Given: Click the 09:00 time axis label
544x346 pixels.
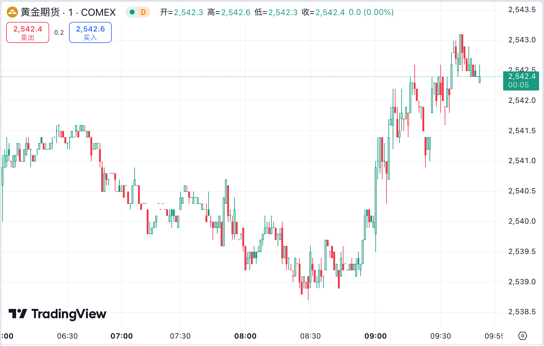Looking at the screenshot, I should (x=375, y=336).
